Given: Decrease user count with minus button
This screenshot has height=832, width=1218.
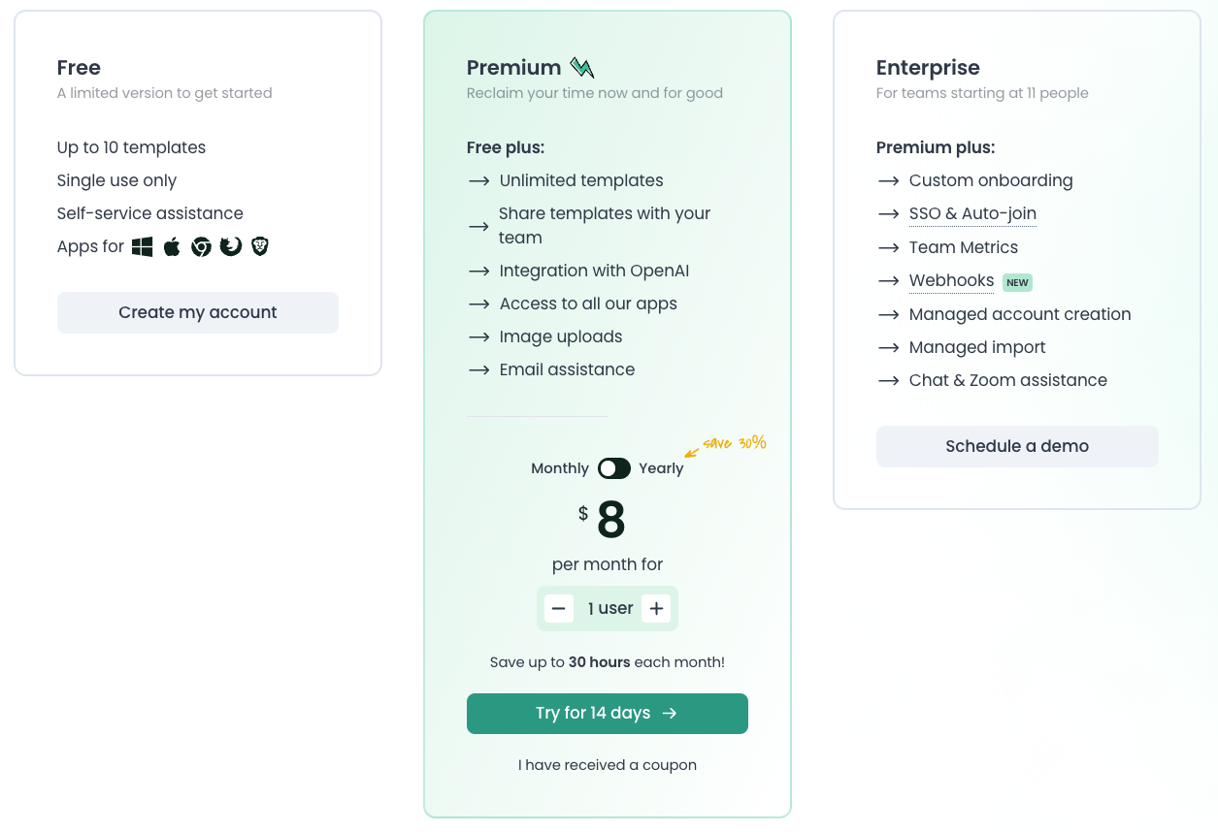Looking at the screenshot, I should (x=558, y=609).
